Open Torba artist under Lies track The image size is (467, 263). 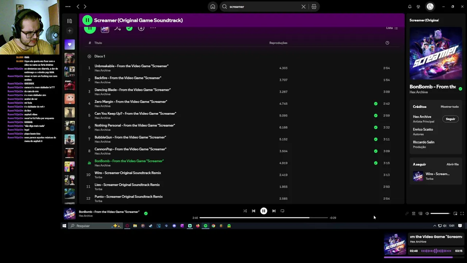[99, 189]
